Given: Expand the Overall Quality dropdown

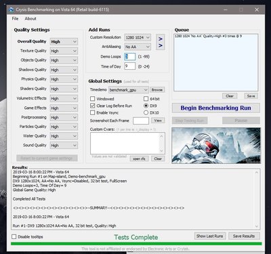Looking at the screenshot, I should pos(64,42).
